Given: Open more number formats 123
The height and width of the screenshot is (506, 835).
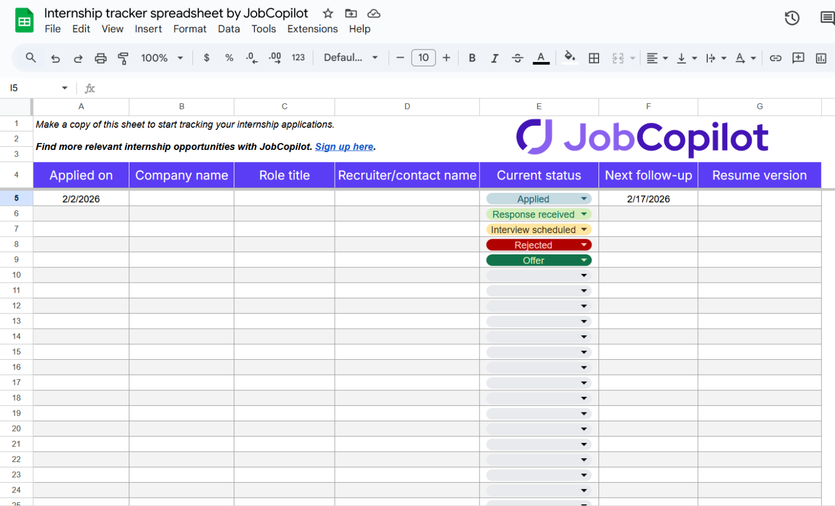Looking at the screenshot, I should [298, 58].
